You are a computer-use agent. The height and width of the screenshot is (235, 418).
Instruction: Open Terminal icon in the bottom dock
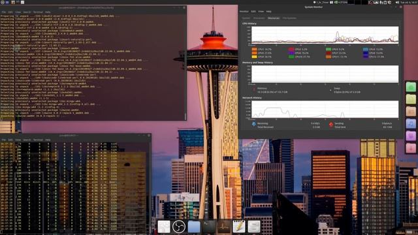tap(209, 227)
